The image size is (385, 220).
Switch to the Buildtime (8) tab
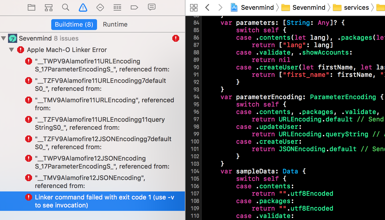[74, 25]
